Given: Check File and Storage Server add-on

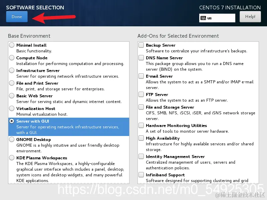Looking at the screenshot, I should (141, 107).
